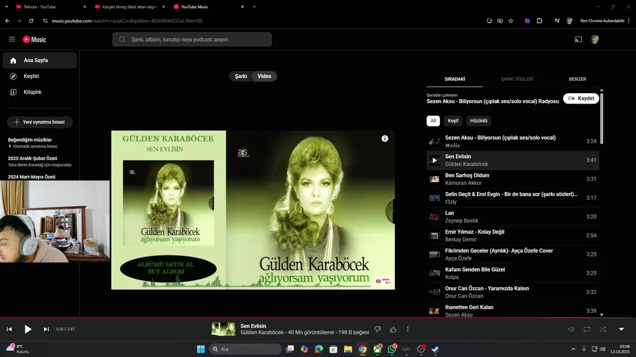Select Emir Yılmaz - Kolay Değil in queue
This screenshot has width=636, height=357.
[x=513, y=236]
